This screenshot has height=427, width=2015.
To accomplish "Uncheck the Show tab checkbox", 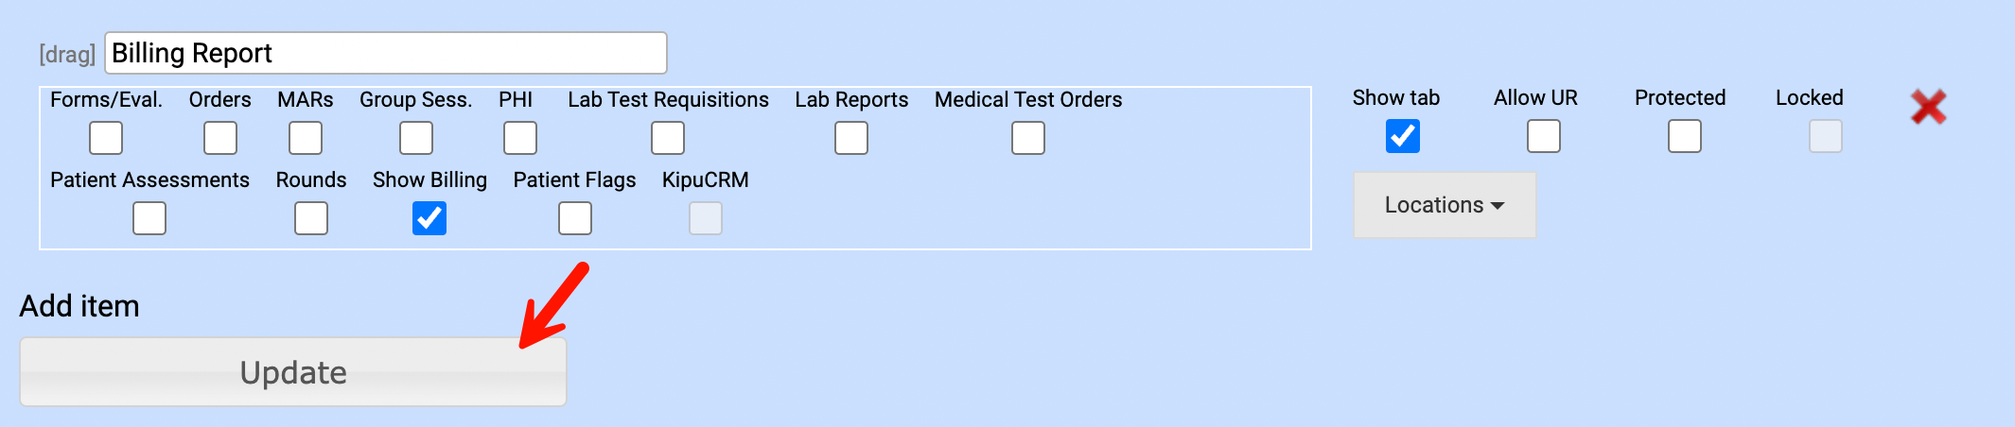I will tap(1403, 136).
